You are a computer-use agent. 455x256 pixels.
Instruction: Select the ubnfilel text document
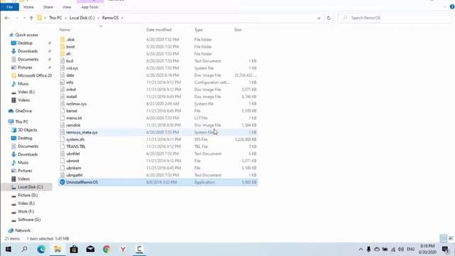(x=158, y=154)
